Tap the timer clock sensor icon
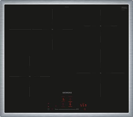Viewport: 133px width, 117px height. tap(85, 109)
